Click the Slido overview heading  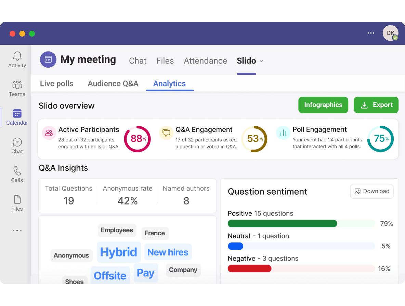(67, 106)
